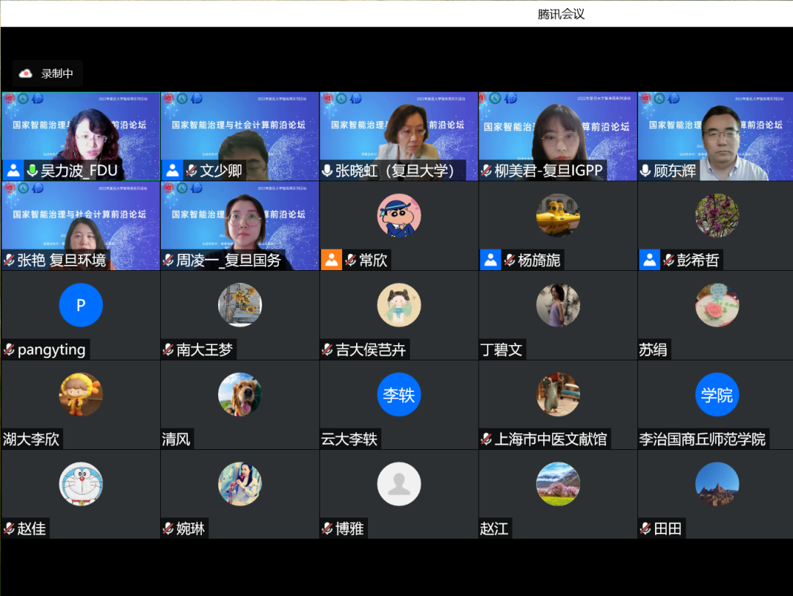Click the microphone icon beside 顾东辉
Screen dimensions: 793x596
tap(645, 171)
